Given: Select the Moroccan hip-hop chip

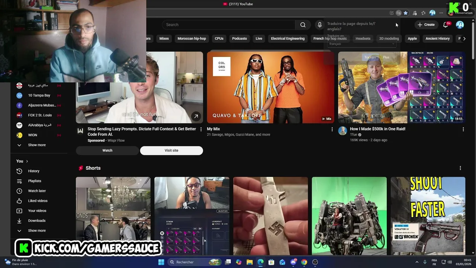Looking at the screenshot, I should [x=192, y=38].
